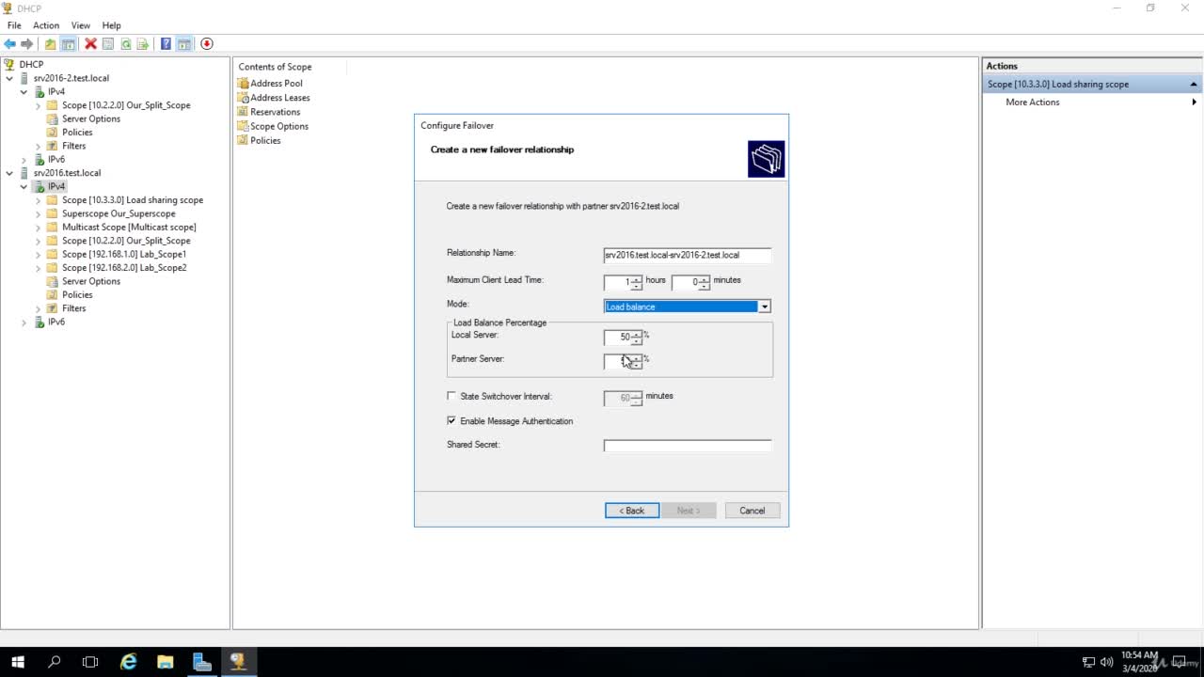Click the Up one level folder icon
1204x677 pixels.
point(51,44)
